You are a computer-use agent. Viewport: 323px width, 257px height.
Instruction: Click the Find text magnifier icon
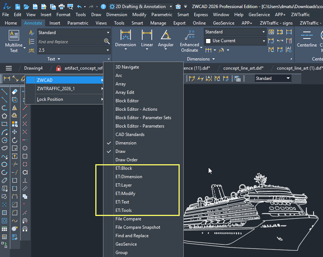pyautogui.click(x=107, y=41)
